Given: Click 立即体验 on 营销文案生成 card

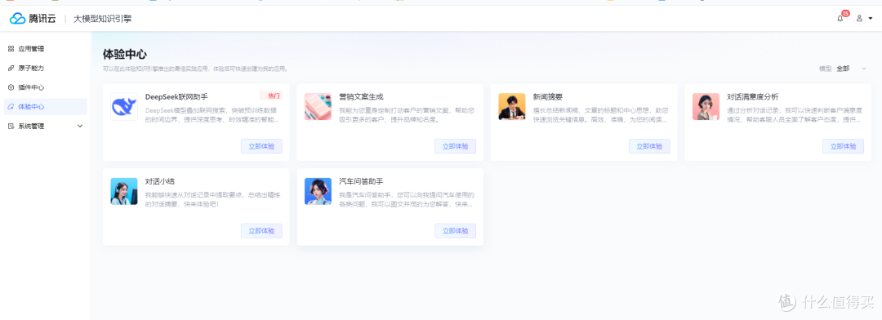Looking at the screenshot, I should (x=455, y=146).
